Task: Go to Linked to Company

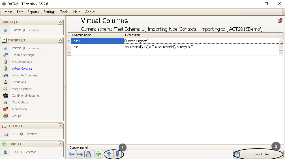Action: [x=25, y=75]
